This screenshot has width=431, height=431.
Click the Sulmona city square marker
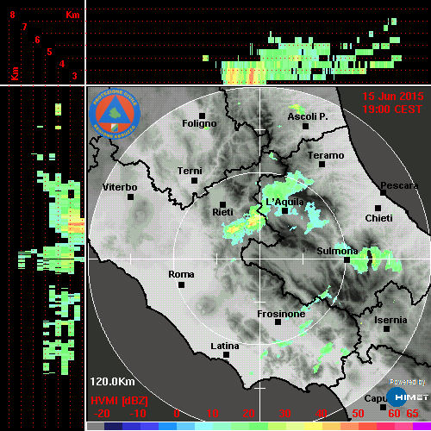pyautogui.click(x=347, y=260)
